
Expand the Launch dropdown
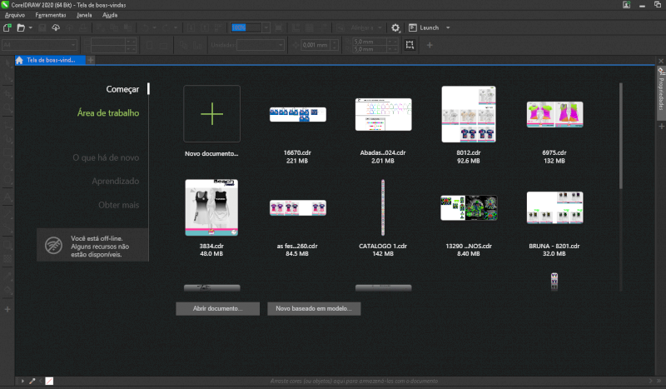448,27
